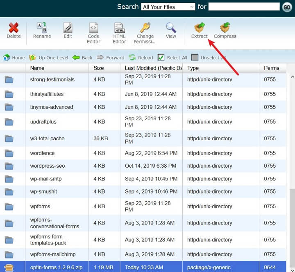Select the wp-smushit folder name
The width and height of the screenshot is (295, 272).
click(x=43, y=191)
